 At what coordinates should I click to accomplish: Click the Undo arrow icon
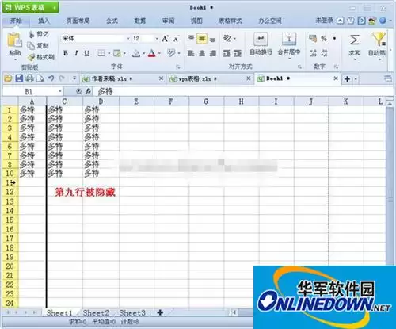coord(51,78)
